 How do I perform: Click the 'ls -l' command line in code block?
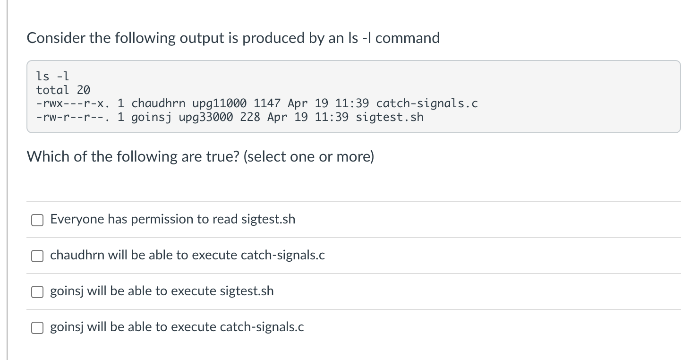click(53, 76)
